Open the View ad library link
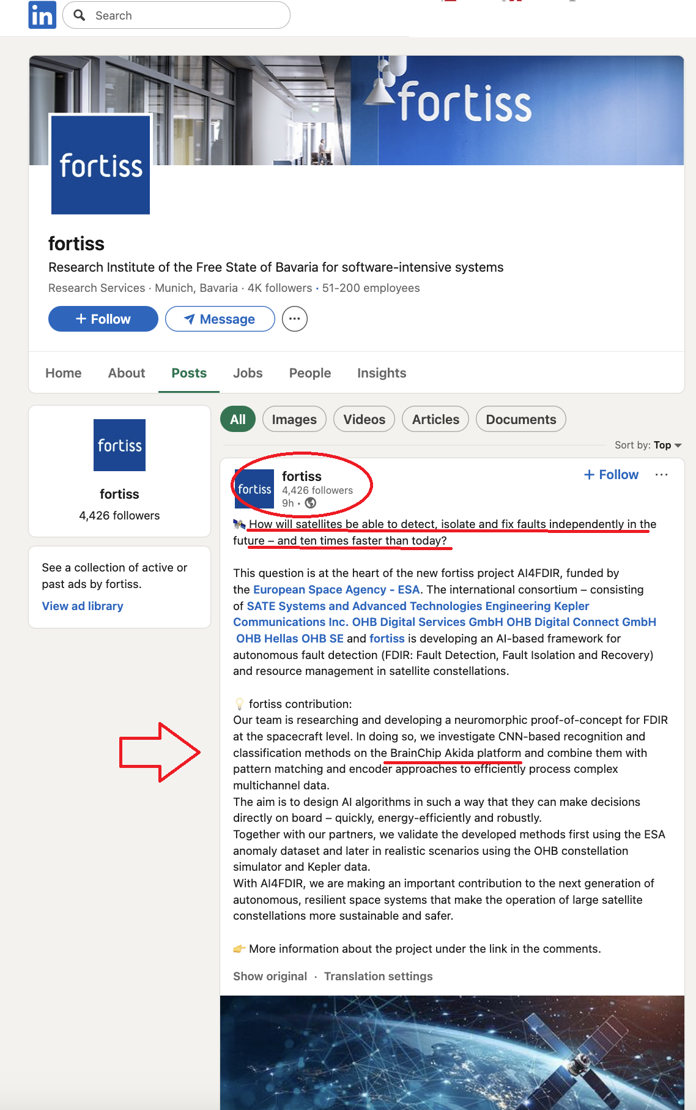This screenshot has width=696, height=1110. 83,606
